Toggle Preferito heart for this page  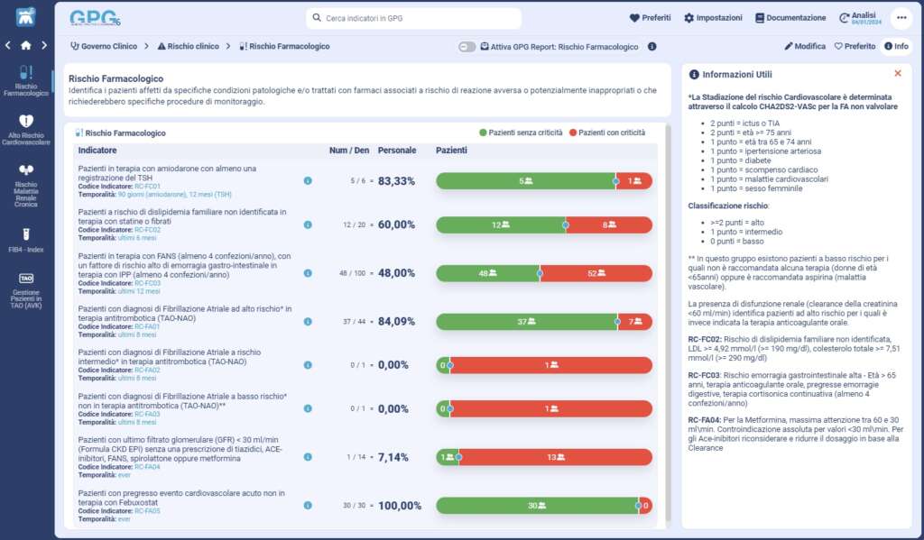854,46
